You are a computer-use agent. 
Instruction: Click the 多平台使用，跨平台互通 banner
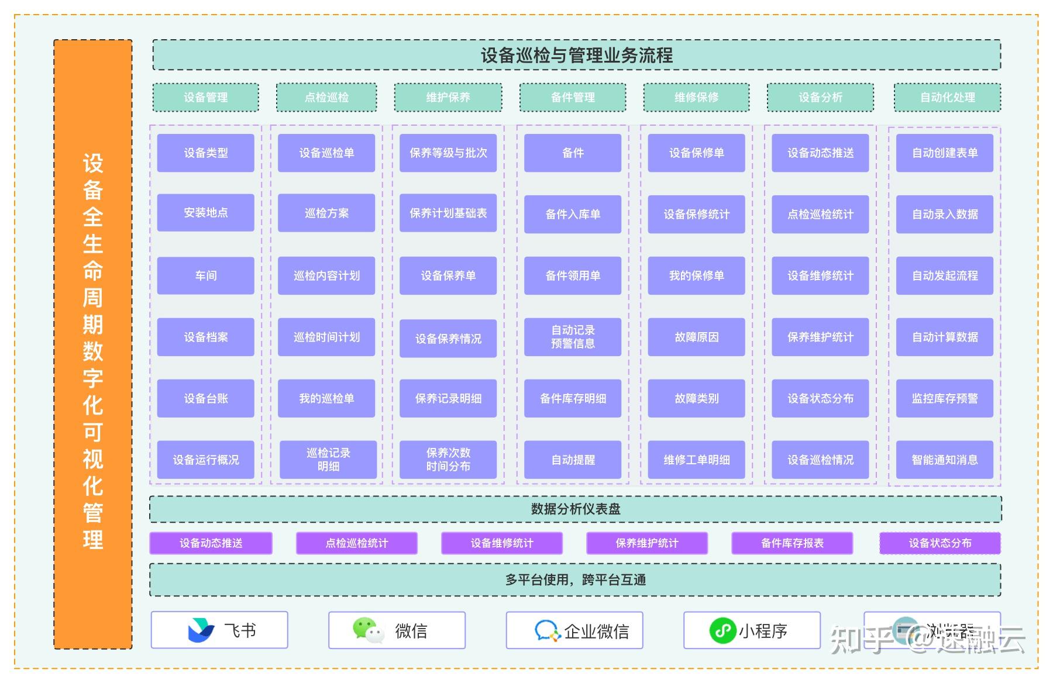coord(576,579)
